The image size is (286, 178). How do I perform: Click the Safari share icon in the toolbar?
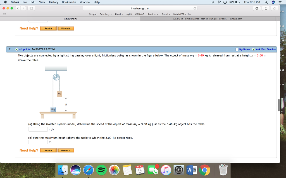click(x=266, y=8)
